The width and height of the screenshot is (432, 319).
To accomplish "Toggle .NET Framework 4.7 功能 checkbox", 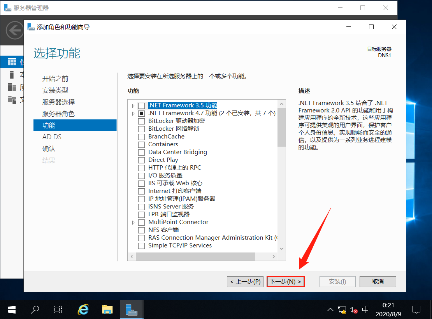I will point(141,113).
